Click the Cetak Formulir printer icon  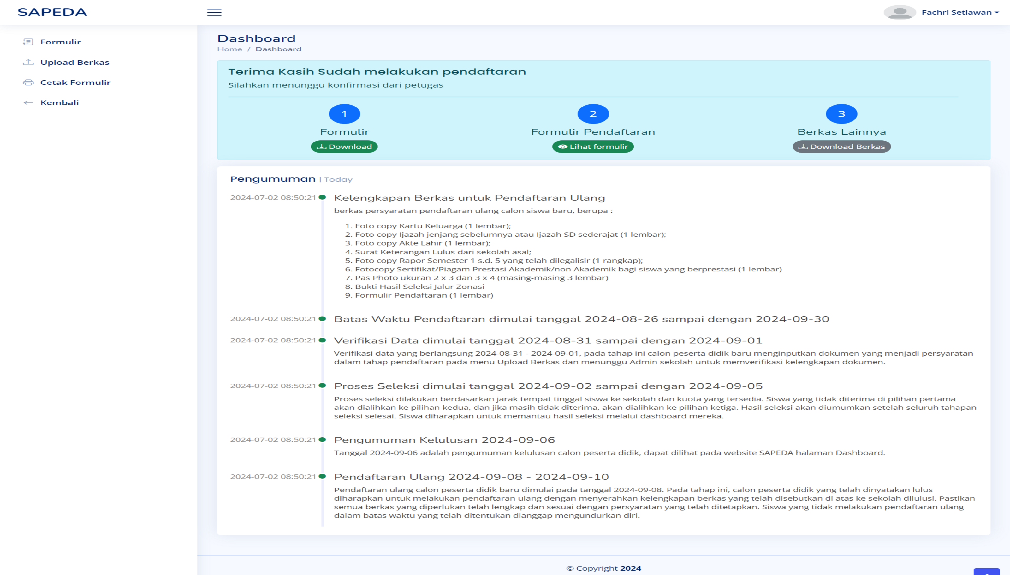tap(28, 83)
